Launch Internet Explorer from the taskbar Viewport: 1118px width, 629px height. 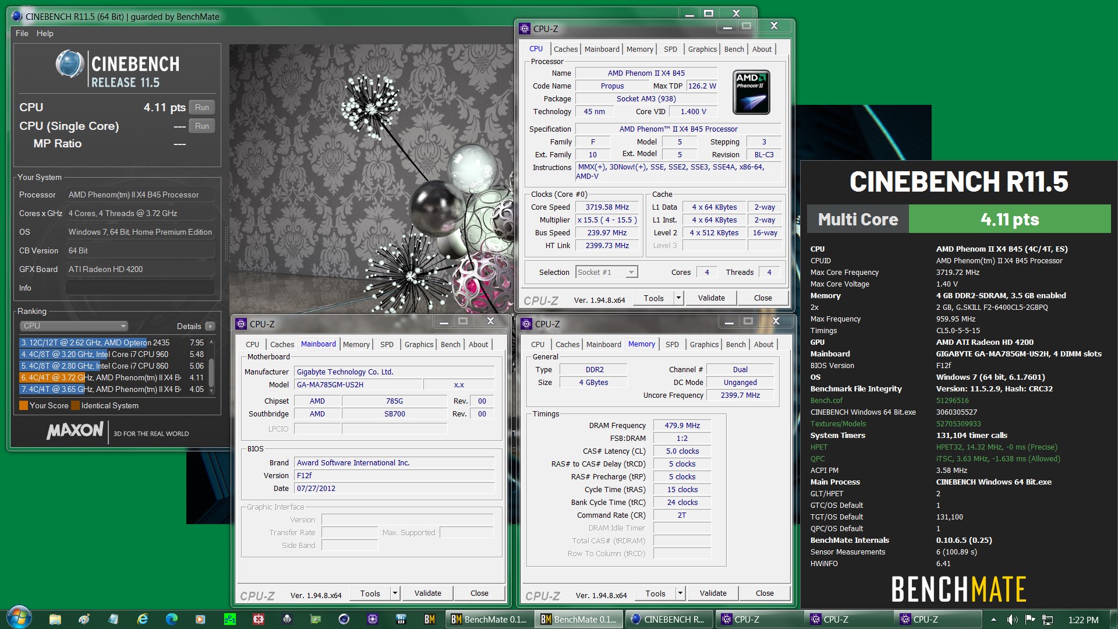143,619
